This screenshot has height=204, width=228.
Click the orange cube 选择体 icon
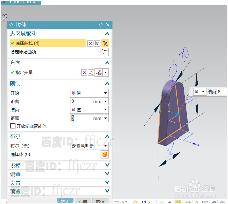pyautogui.click(x=105, y=154)
